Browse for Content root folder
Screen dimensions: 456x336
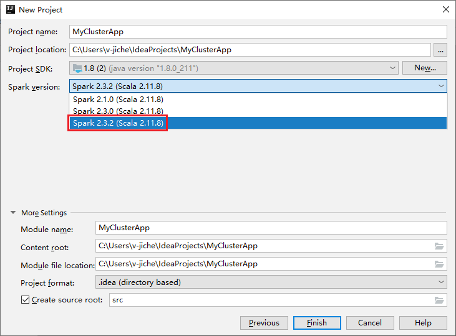tap(439, 246)
